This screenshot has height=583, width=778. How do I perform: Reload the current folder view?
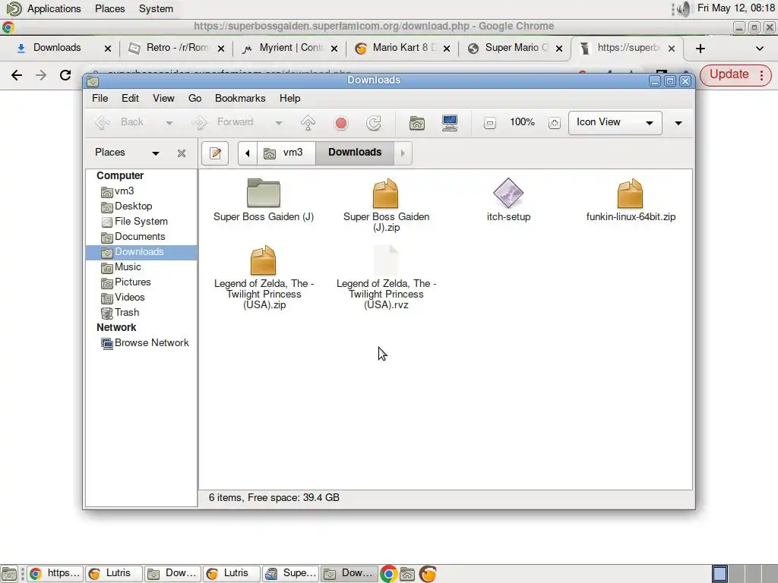point(374,122)
